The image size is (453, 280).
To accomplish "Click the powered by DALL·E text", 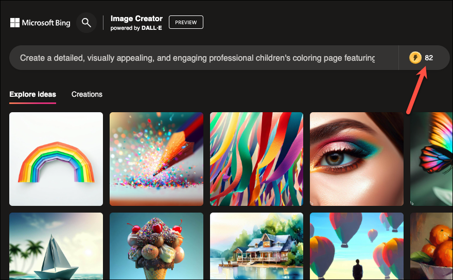I will [x=136, y=28].
